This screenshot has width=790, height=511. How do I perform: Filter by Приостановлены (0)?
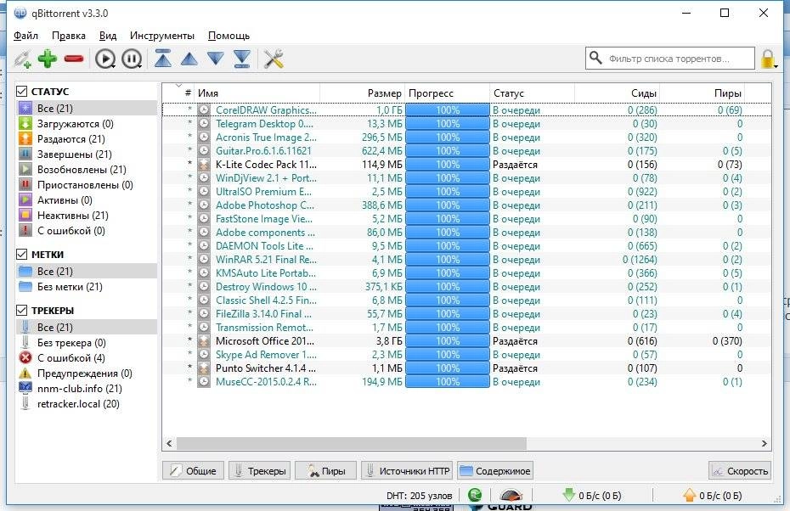[86, 185]
